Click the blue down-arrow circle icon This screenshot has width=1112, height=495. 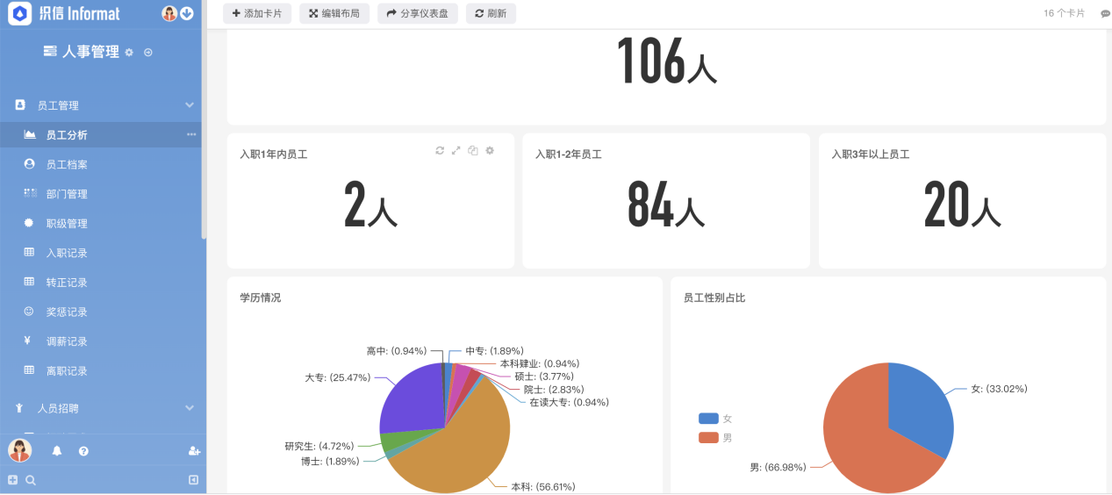click(187, 13)
